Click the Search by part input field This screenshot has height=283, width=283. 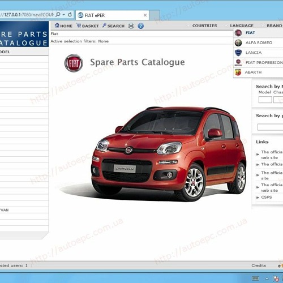coord(270,127)
